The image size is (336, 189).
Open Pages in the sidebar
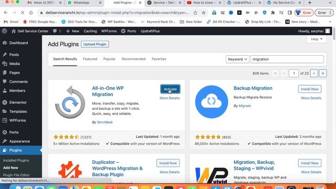tap(14, 72)
